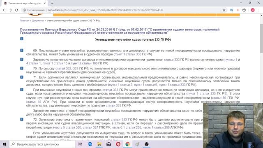Open "статья 65" АПК РФ link
The image size is (263, 148).
point(34,102)
